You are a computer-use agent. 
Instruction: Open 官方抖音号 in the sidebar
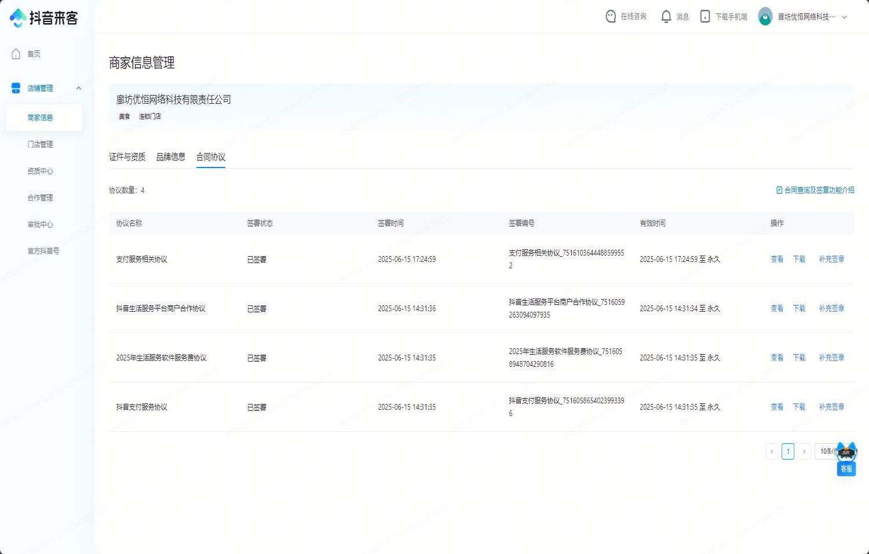pos(44,251)
